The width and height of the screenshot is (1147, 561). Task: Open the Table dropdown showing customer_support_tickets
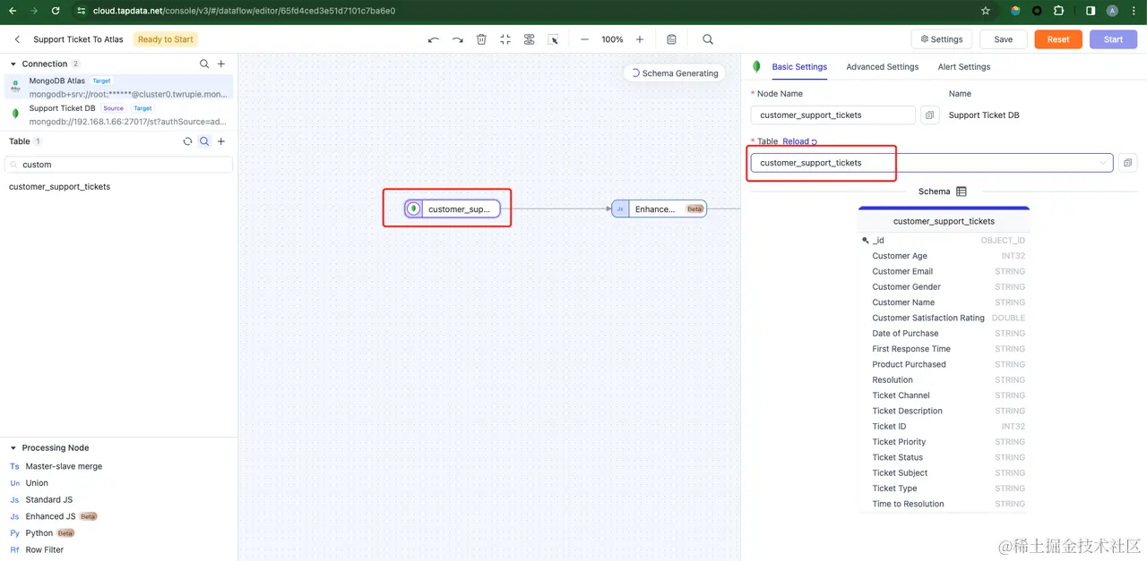(x=932, y=163)
